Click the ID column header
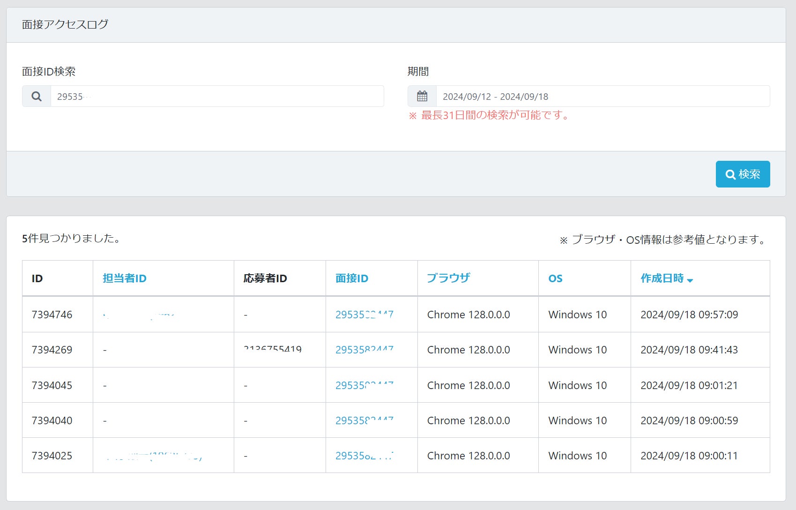 pyautogui.click(x=37, y=278)
